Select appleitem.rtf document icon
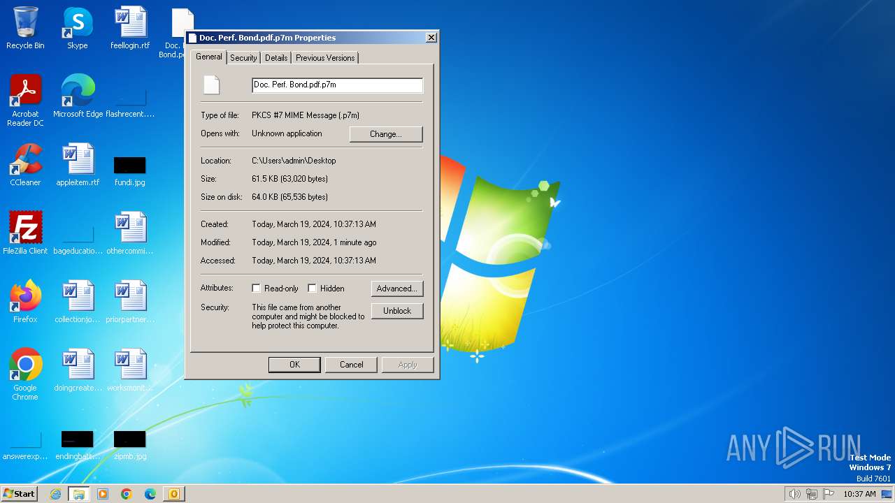 tap(78, 165)
